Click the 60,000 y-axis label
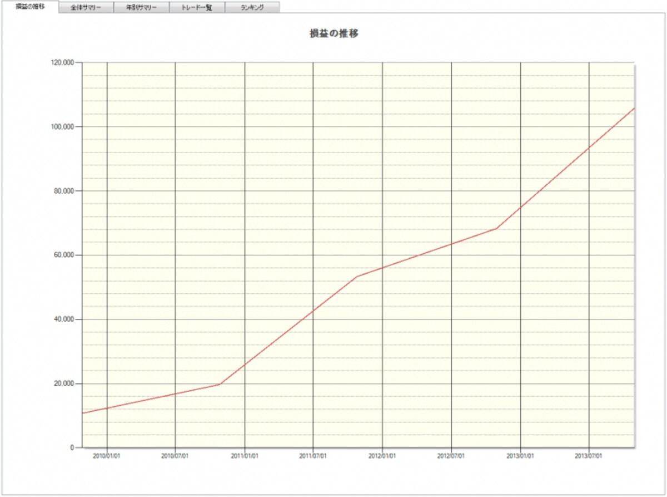Viewport: 667px width, 497px height. [63, 255]
